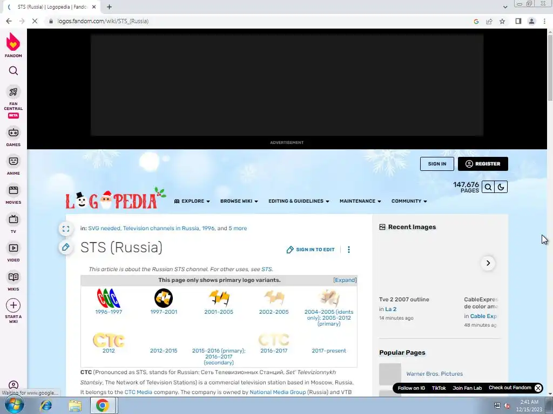Click the wiki search magnifier button
553x414 pixels.
pos(488,187)
